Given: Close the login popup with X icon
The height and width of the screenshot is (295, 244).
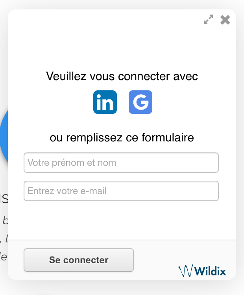Looking at the screenshot, I should click(225, 20).
